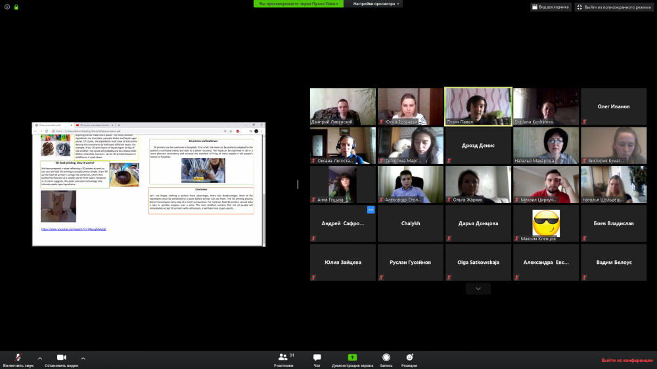
Task: Open the Чат chat panel
Action: pyautogui.click(x=317, y=358)
